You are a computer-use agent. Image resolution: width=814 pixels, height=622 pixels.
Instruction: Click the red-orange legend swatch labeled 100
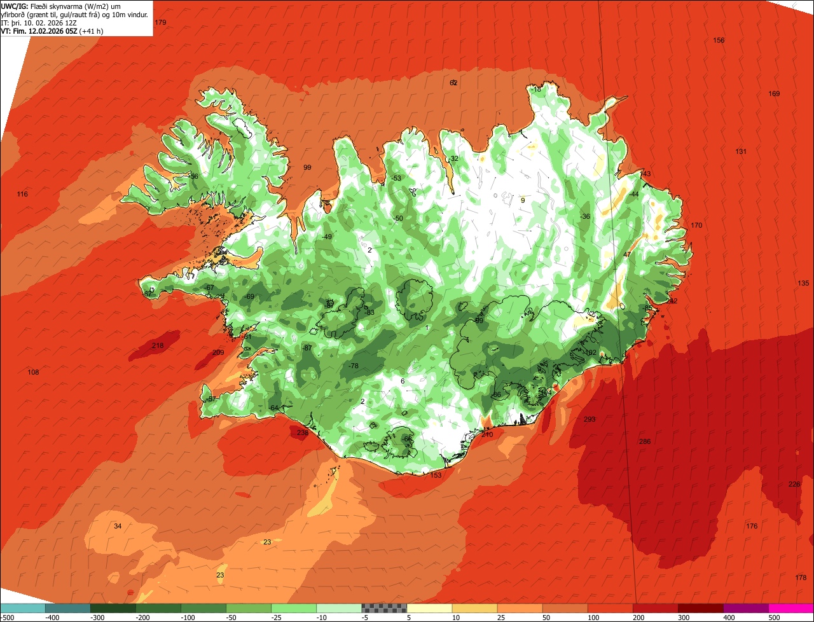[610, 608]
